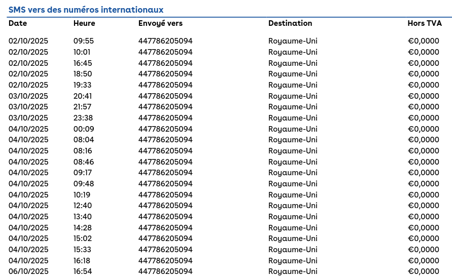The height and width of the screenshot is (277, 452).
Task: Select the time cell 19:33
Action: tap(83, 85)
